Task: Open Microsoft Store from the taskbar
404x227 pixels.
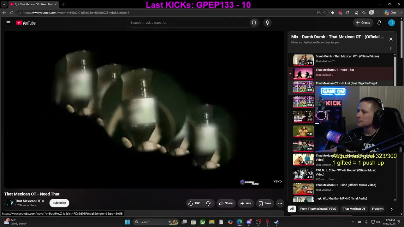Action: click(x=193, y=222)
